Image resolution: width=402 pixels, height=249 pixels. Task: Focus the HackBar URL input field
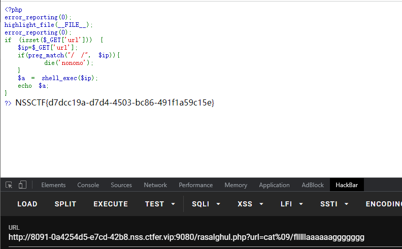point(205,237)
